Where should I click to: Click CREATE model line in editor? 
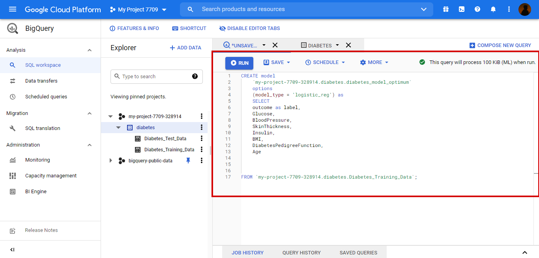coord(258,76)
